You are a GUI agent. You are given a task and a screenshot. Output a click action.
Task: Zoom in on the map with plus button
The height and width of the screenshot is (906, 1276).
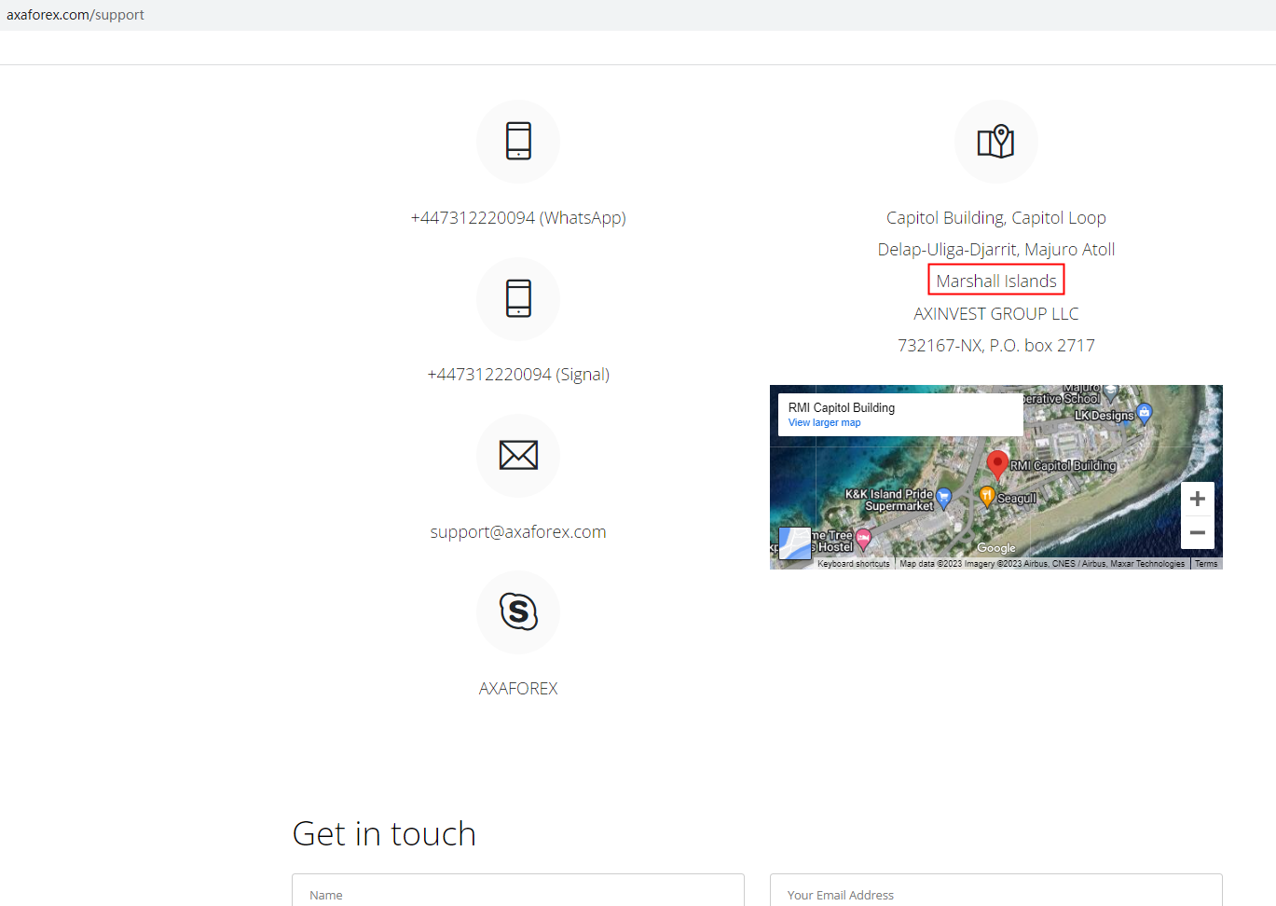pyautogui.click(x=1198, y=499)
